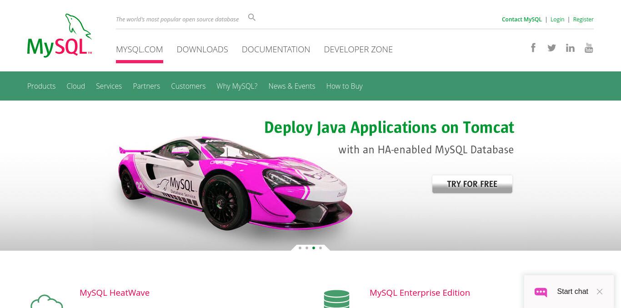The image size is (621, 308).
Task: Select the MYSQL.COM tab
Action: [x=140, y=49]
